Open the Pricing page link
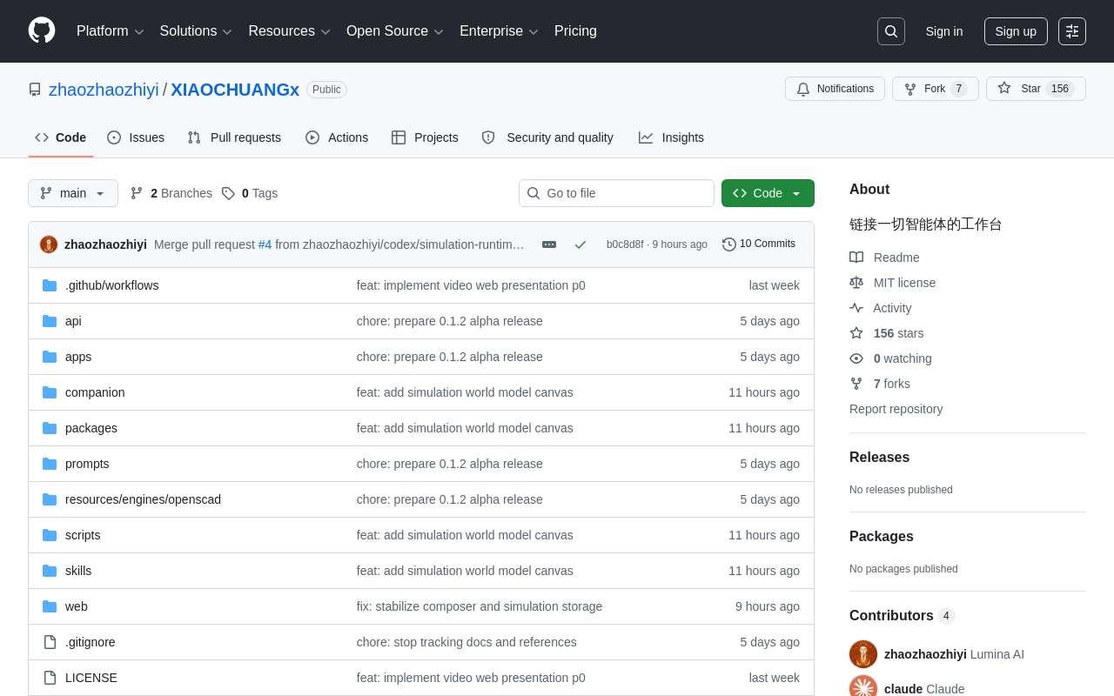Image resolution: width=1114 pixels, height=696 pixels. [575, 31]
